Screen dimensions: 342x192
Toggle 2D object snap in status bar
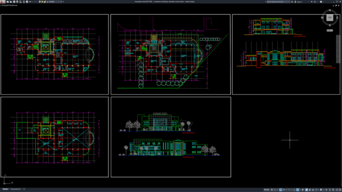pyautogui.click(x=298, y=190)
